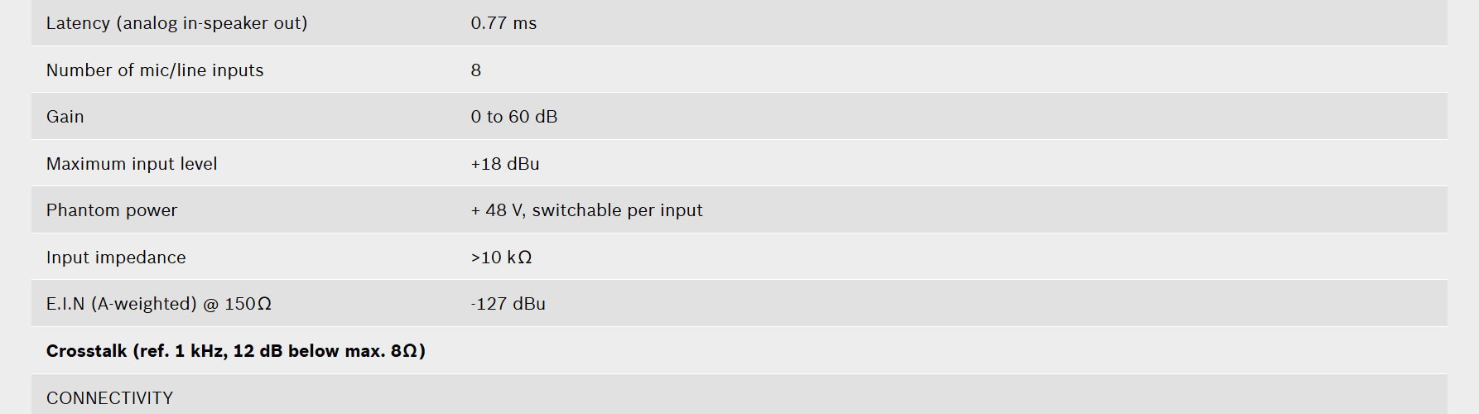Click the + 48 V, switchable per input text

click(587, 210)
